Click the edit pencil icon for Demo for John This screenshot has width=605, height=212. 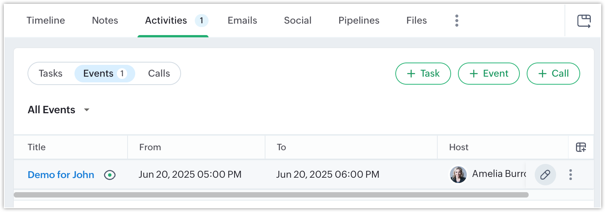point(545,175)
